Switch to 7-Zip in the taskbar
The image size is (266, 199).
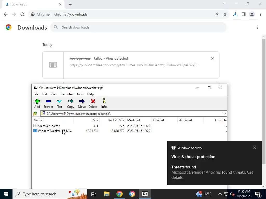(x=145, y=194)
